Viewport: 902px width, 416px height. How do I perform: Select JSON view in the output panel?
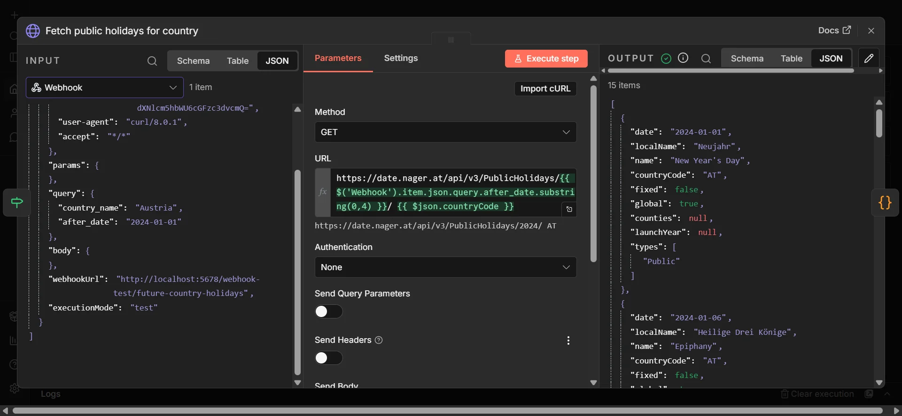831,59
